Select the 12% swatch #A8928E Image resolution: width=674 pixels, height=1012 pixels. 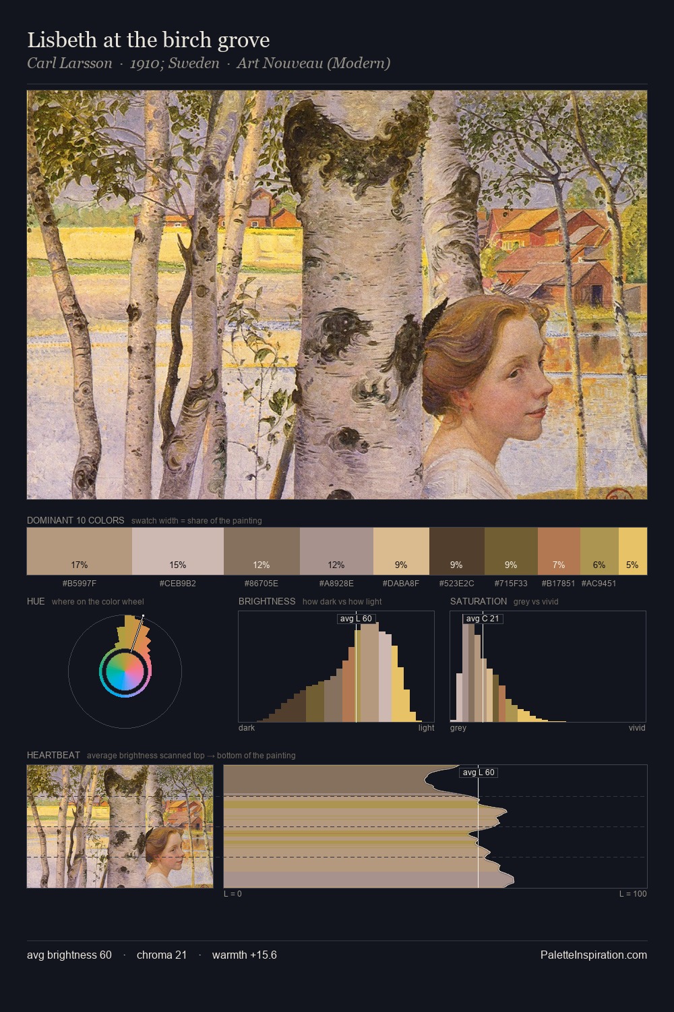click(x=336, y=551)
